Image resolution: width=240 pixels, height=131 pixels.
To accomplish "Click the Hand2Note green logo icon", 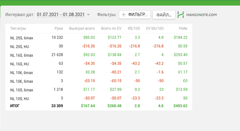I will coord(181,15).
